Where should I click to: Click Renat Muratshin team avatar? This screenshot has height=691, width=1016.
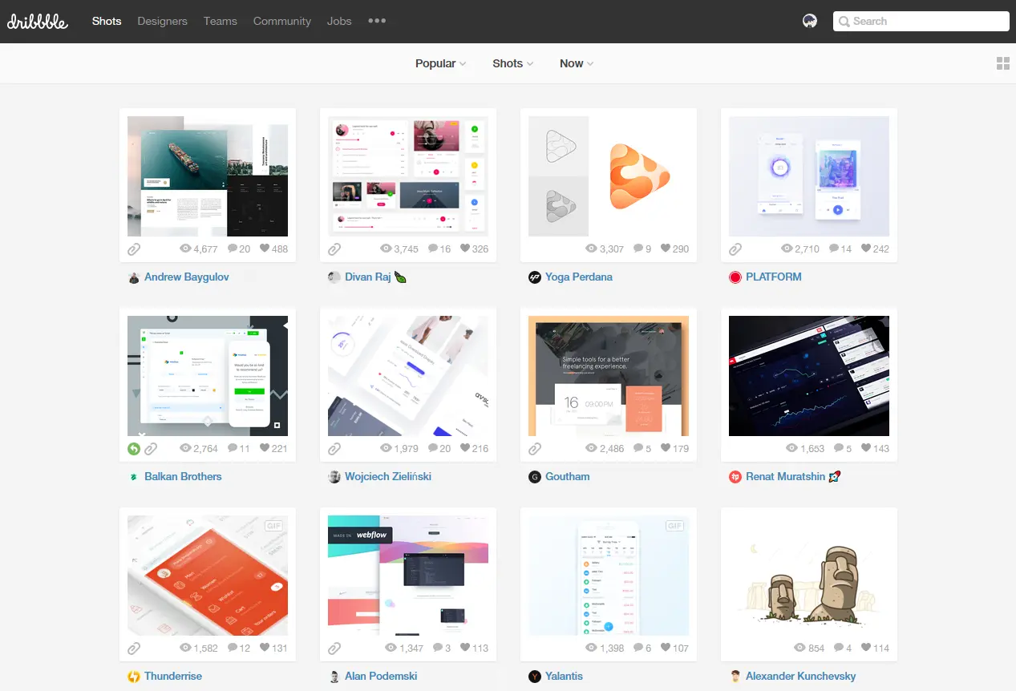(735, 477)
